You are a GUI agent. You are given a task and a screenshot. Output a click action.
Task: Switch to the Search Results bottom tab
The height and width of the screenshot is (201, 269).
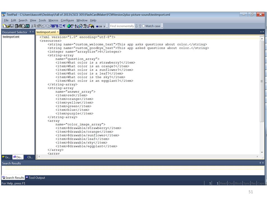(x=13, y=178)
